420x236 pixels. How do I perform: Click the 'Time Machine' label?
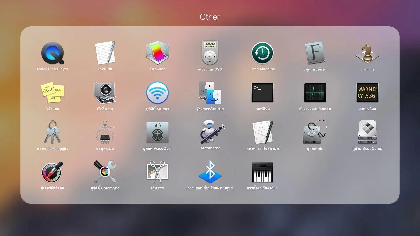click(x=262, y=69)
